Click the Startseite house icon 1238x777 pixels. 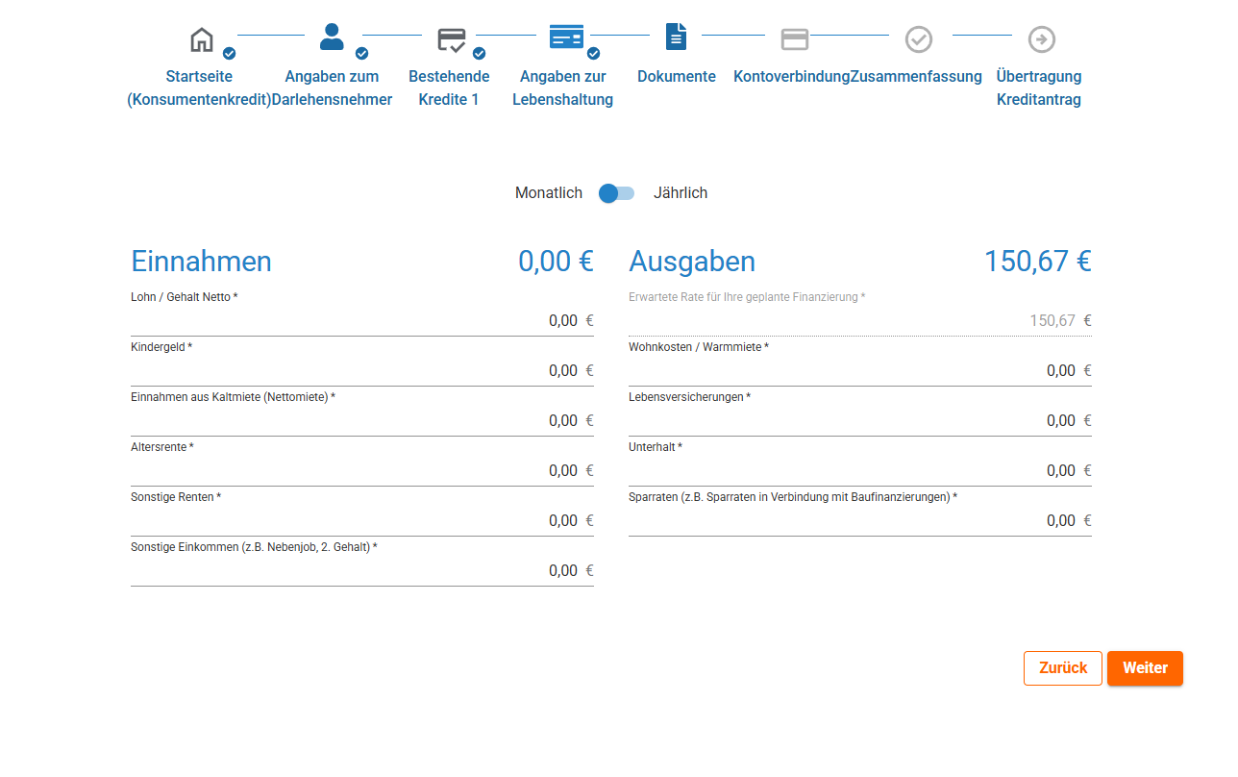[202, 39]
